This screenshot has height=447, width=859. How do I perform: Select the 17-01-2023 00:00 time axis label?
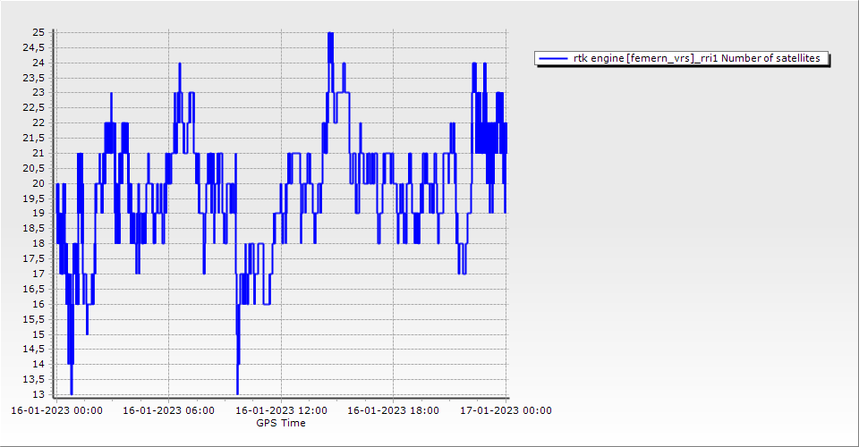506,411
